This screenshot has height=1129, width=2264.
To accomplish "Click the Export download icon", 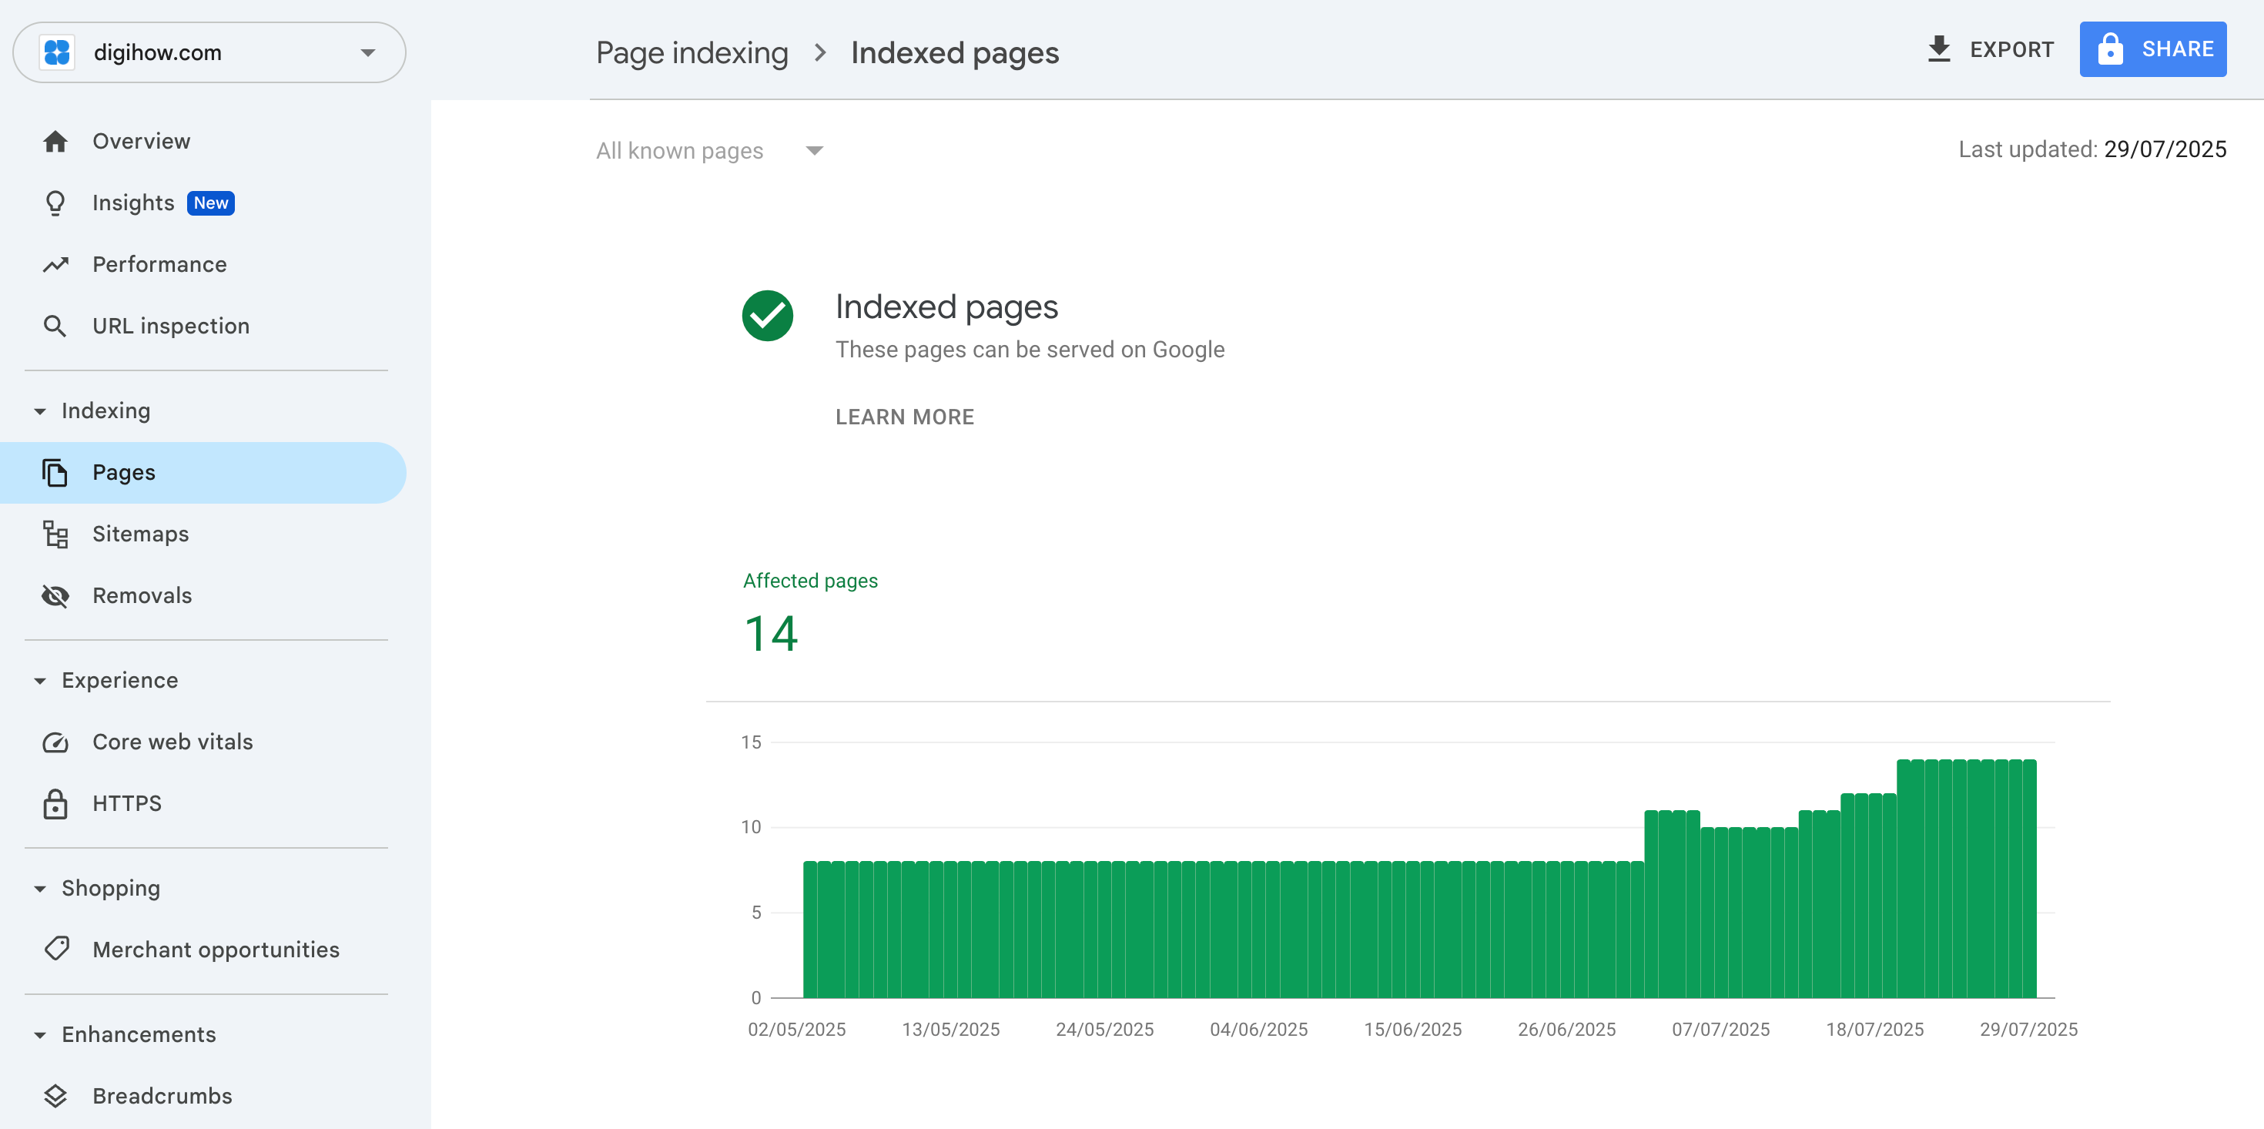I will [1939, 49].
